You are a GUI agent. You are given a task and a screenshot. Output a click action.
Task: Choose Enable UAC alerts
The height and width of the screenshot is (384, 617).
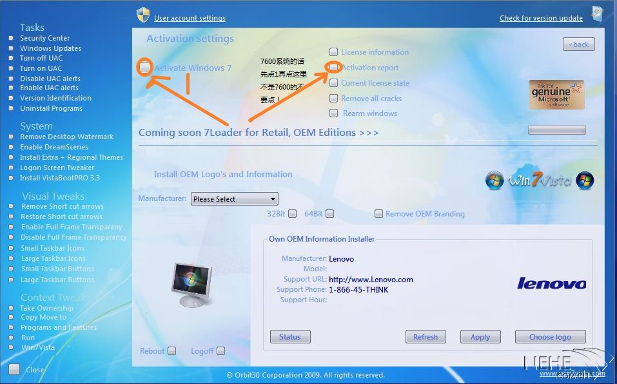[x=49, y=88]
